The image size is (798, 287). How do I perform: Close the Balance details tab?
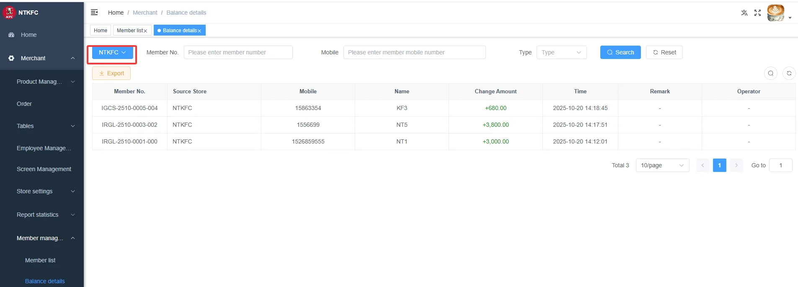click(199, 31)
